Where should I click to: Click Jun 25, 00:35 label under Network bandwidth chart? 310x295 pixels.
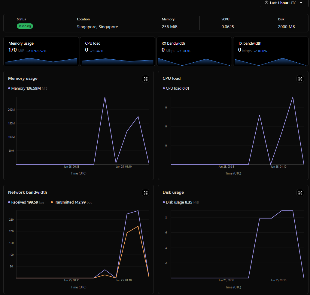[x=71, y=280]
